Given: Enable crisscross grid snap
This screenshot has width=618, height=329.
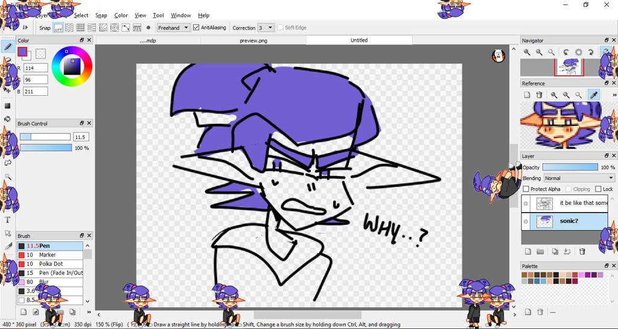Looking at the screenshot, I should point(80,28).
